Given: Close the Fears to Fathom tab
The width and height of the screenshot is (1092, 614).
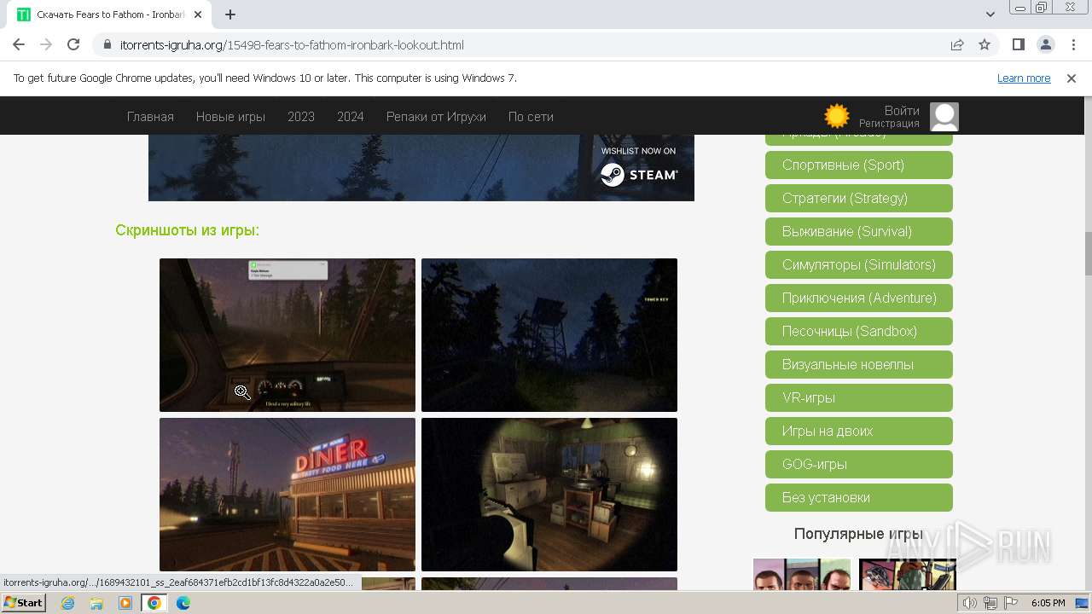Looking at the screenshot, I should coord(199,14).
